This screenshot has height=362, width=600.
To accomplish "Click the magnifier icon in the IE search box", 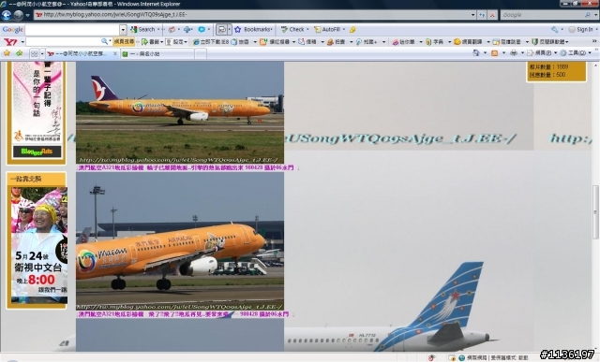I will [588, 15].
